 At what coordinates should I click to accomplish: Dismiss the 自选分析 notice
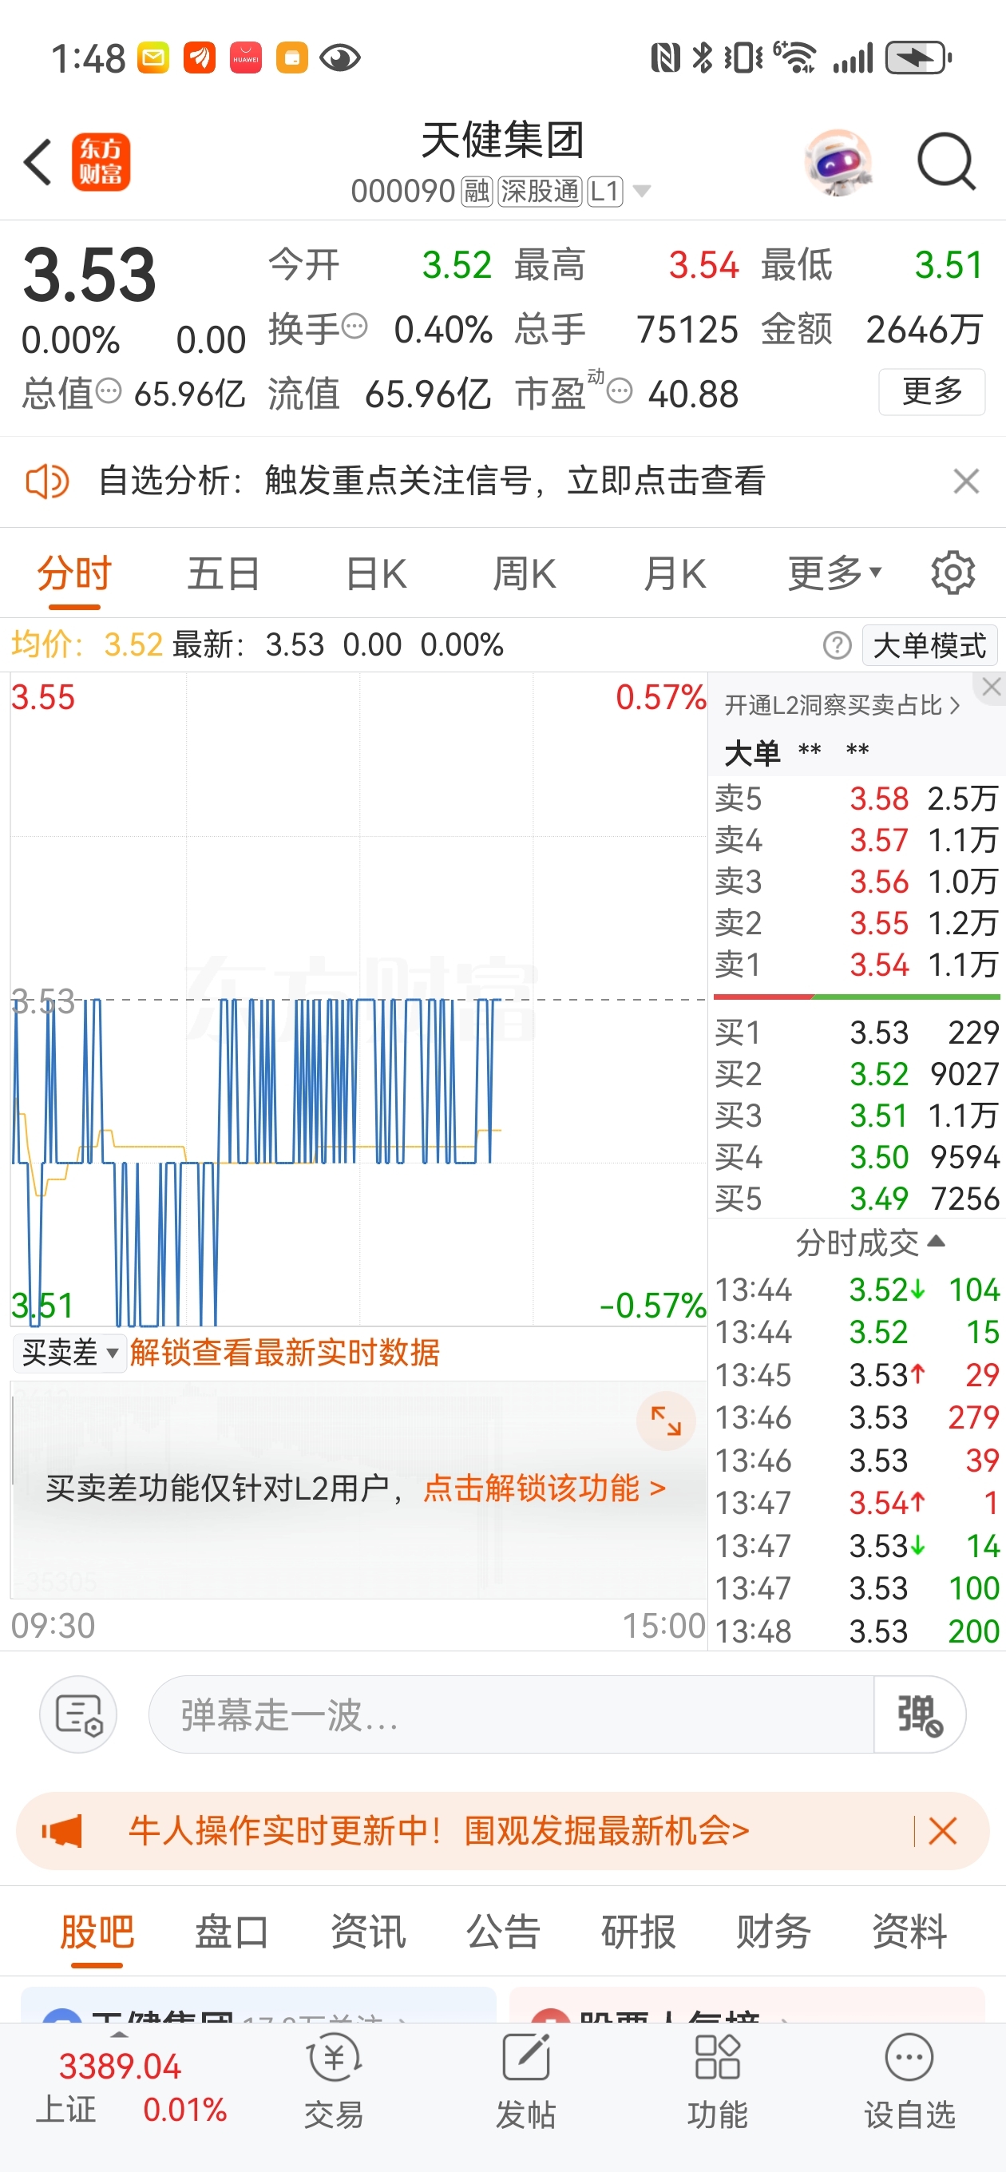coord(965,482)
